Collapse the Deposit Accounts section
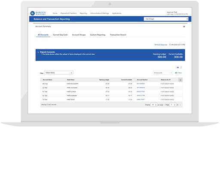 38,52
